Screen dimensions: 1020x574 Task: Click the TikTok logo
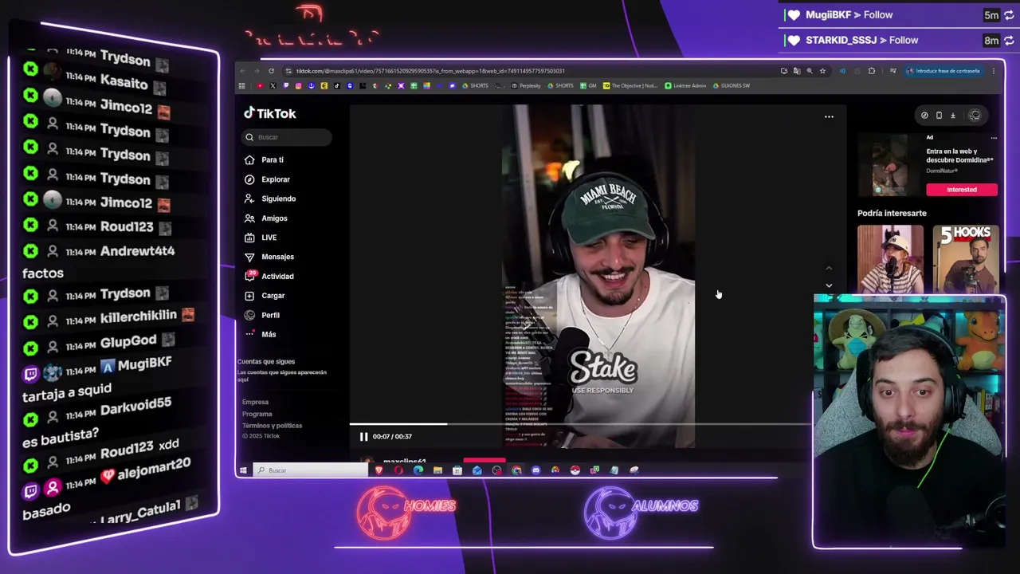coord(270,113)
